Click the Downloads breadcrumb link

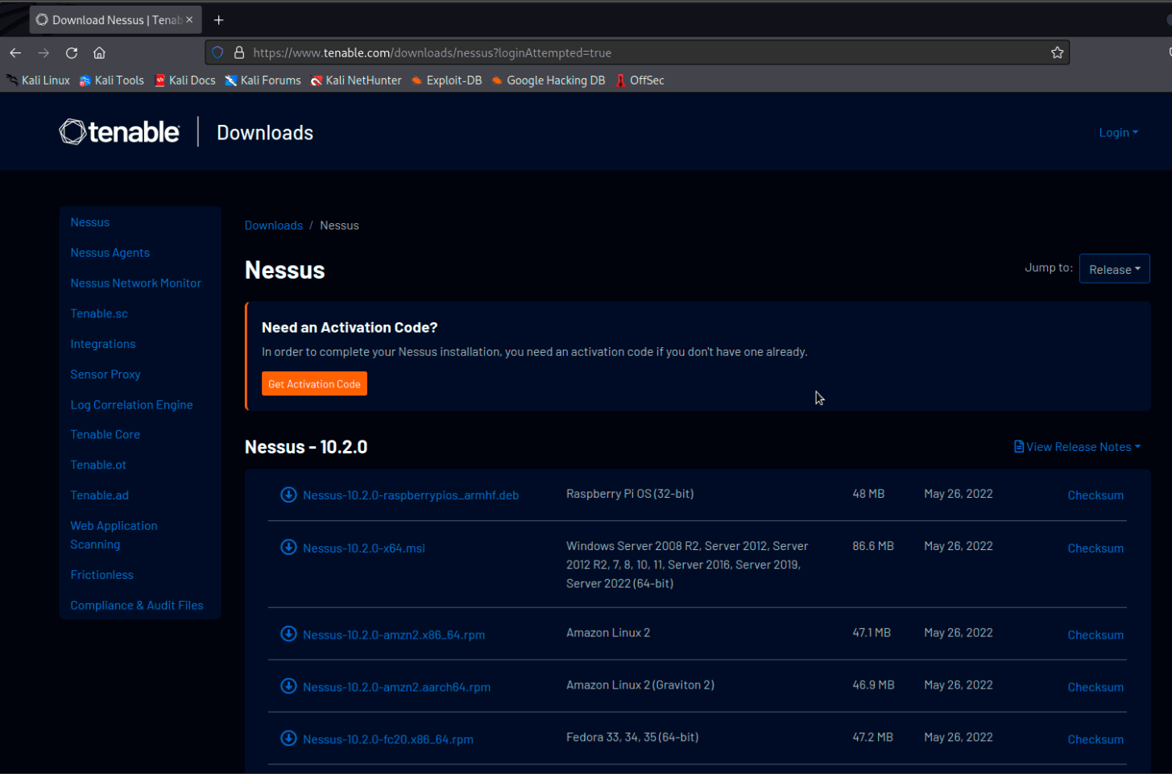[274, 226]
